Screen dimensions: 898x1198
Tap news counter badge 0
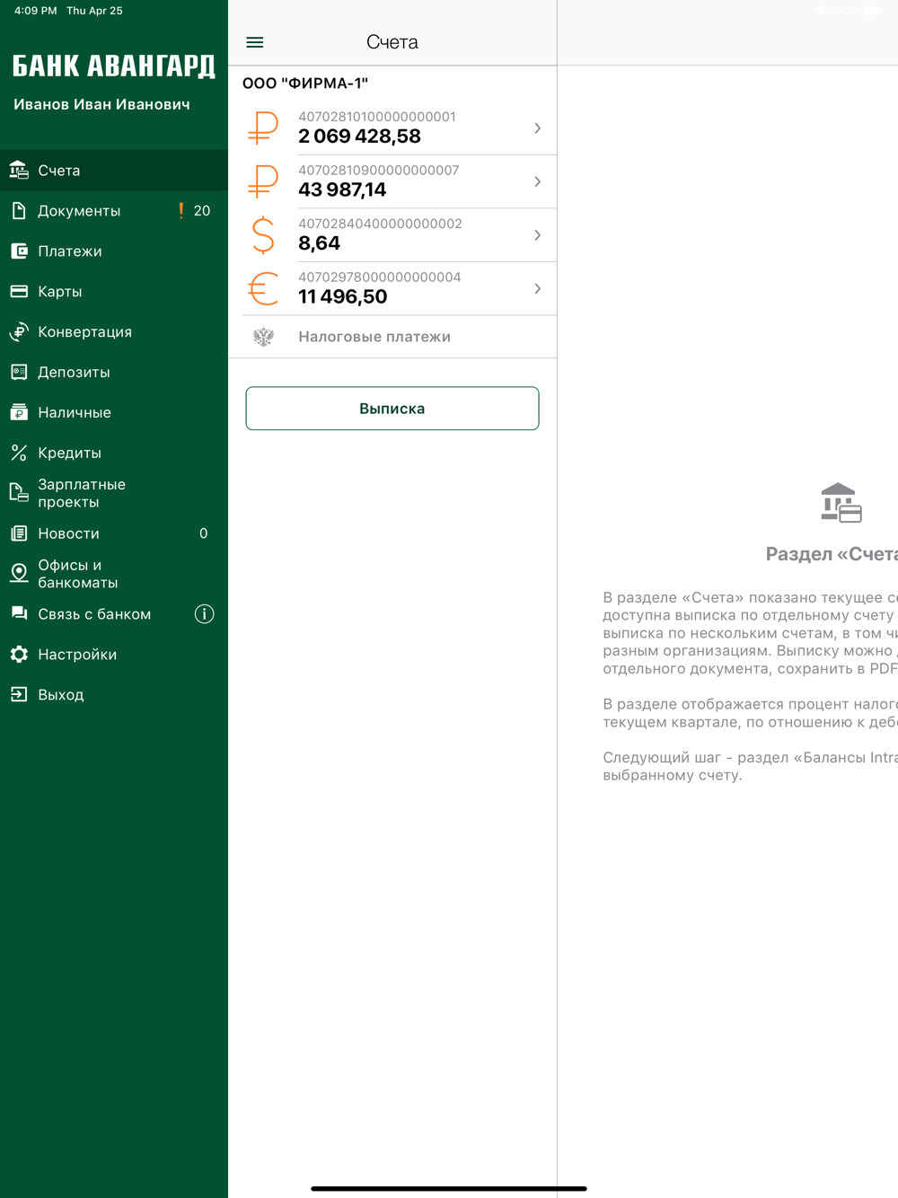click(x=204, y=533)
